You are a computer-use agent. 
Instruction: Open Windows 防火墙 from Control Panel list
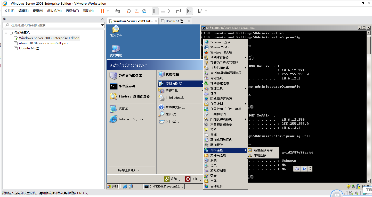225,52
